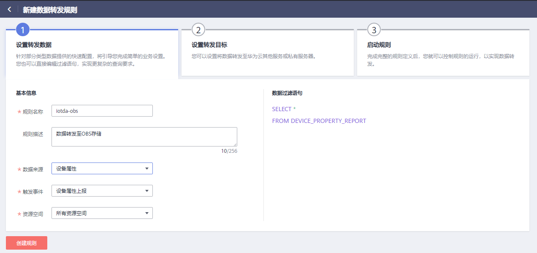Click the back arrow icon

(x=9, y=9)
